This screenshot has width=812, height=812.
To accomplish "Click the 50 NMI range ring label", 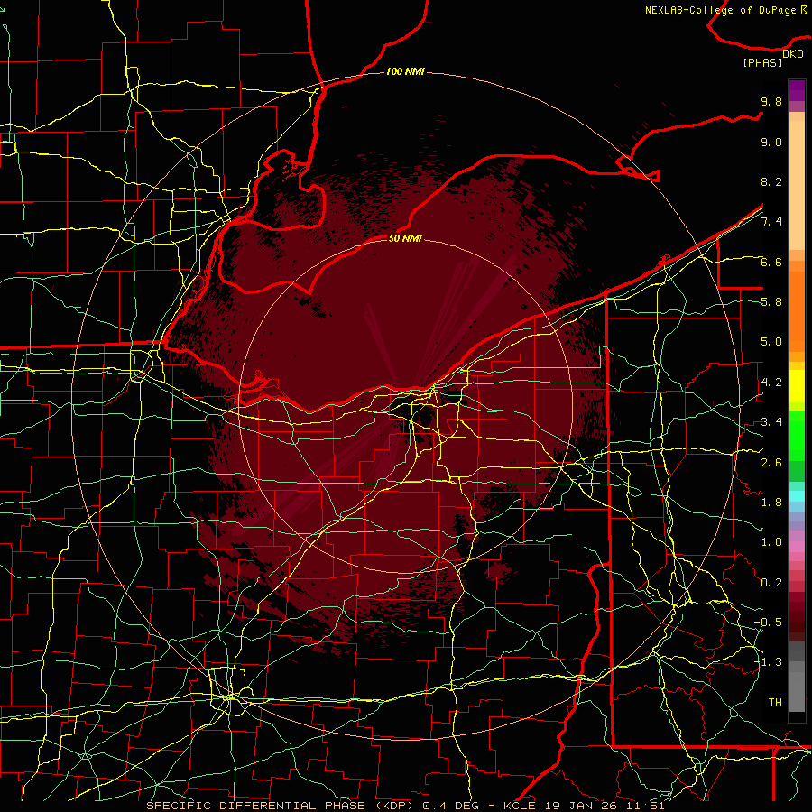I will (x=405, y=238).
